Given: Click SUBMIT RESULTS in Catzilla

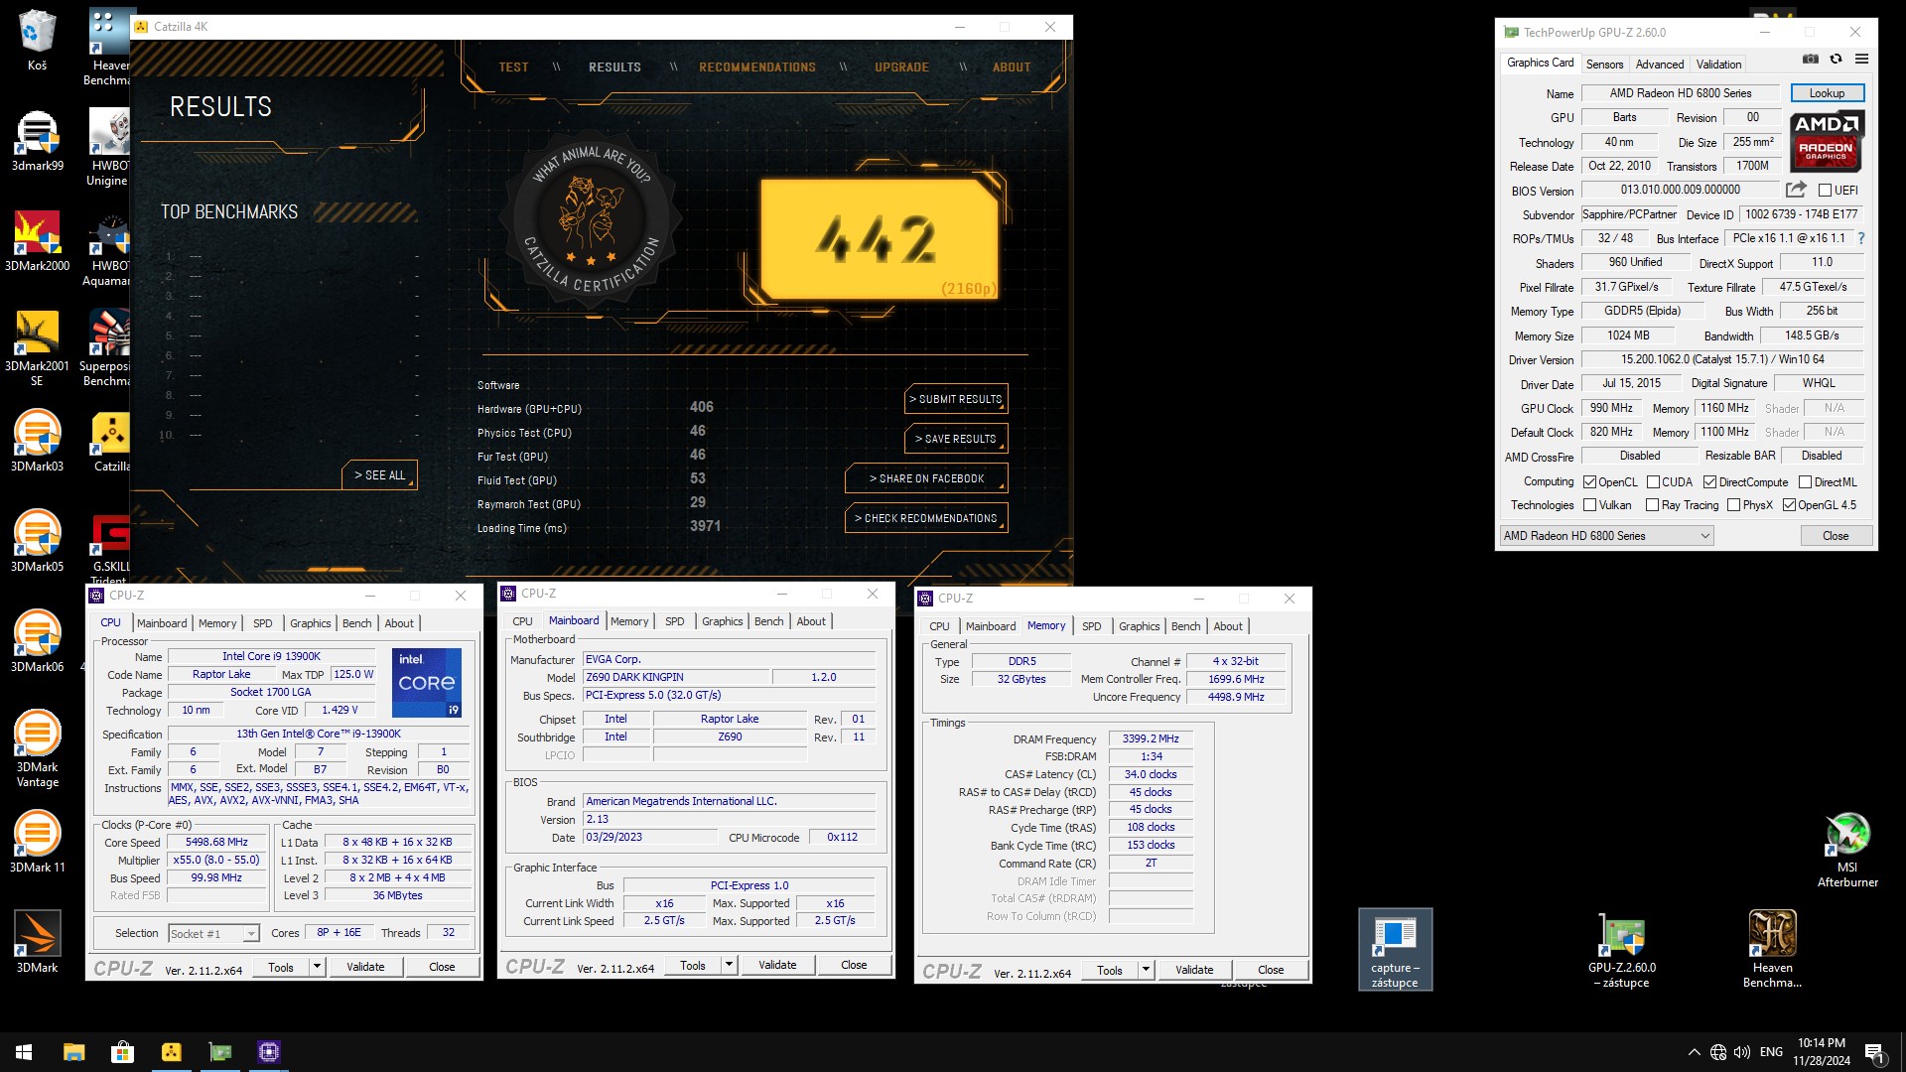Looking at the screenshot, I should [x=956, y=399].
